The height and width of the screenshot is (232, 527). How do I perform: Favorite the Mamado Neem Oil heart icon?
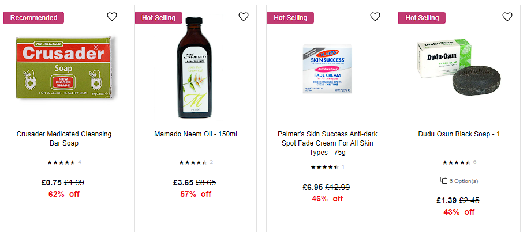[244, 17]
